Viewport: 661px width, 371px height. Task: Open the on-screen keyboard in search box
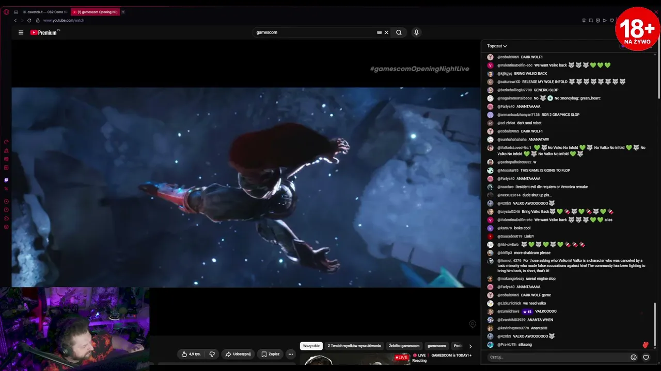tap(380, 32)
